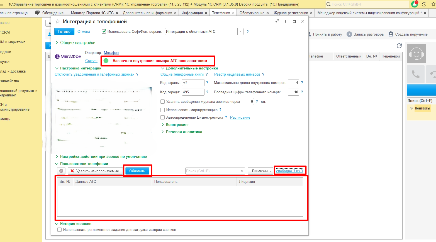
Task: Open свободно 3 из 3 licenses link
Action: click(x=289, y=171)
